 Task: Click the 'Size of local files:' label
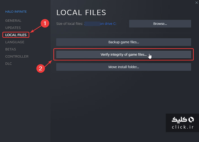click(70, 24)
